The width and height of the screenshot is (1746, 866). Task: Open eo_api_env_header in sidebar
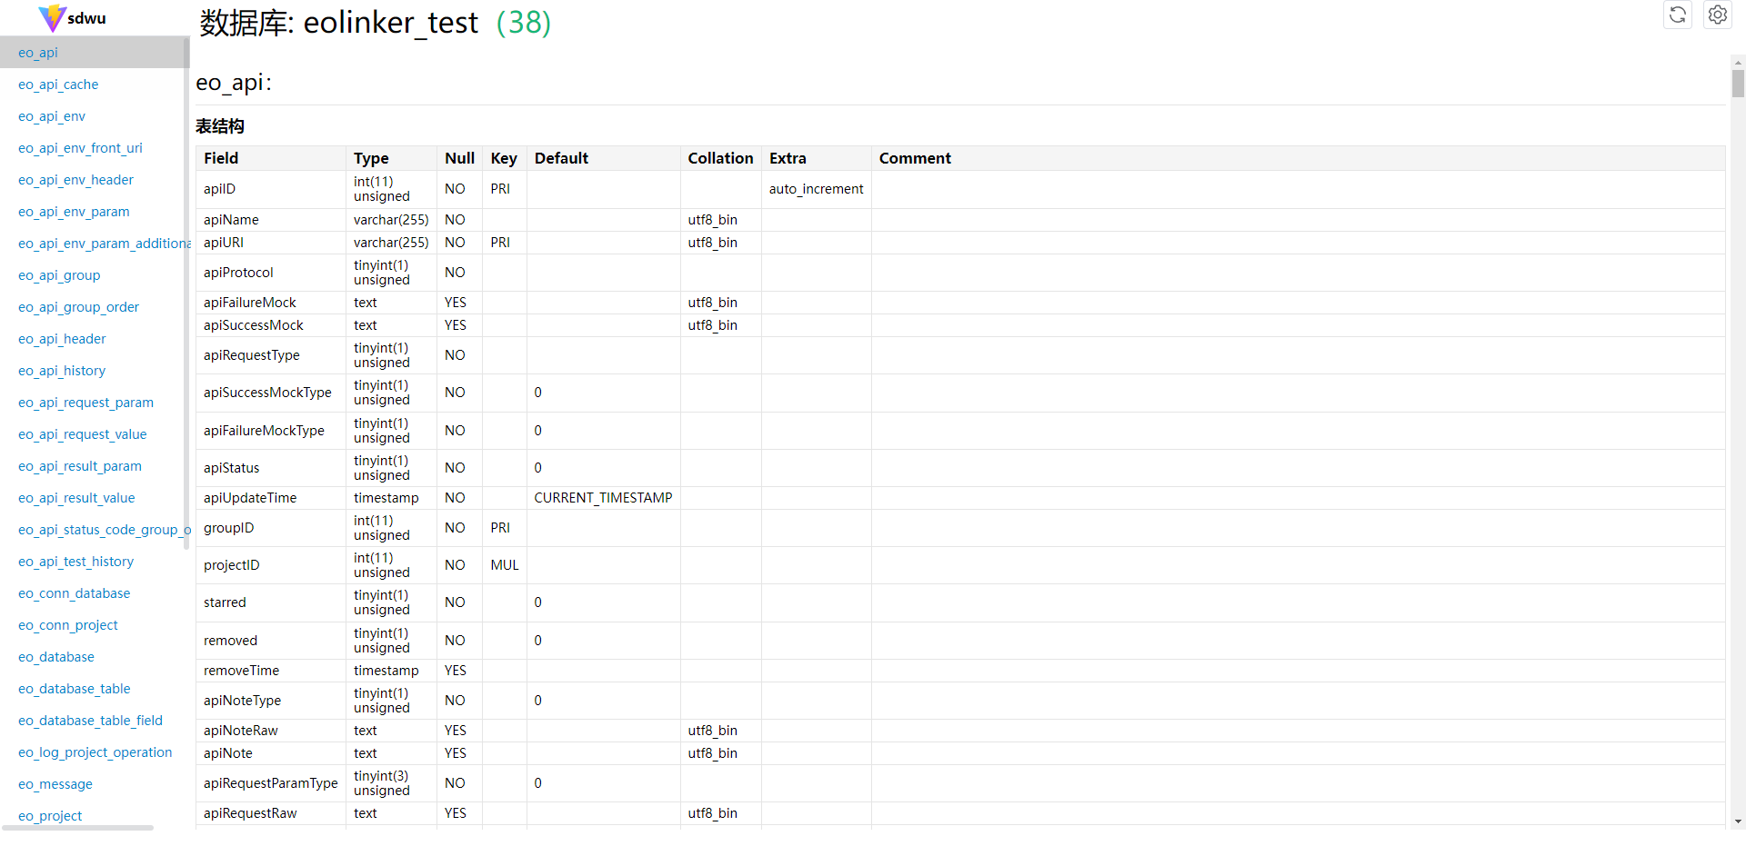75,180
